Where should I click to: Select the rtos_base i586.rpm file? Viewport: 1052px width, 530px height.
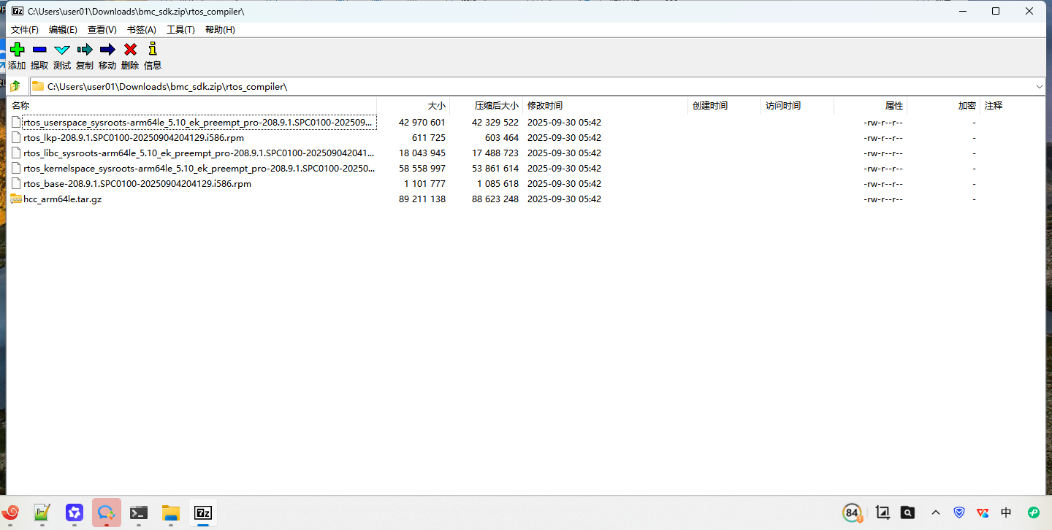coord(137,184)
